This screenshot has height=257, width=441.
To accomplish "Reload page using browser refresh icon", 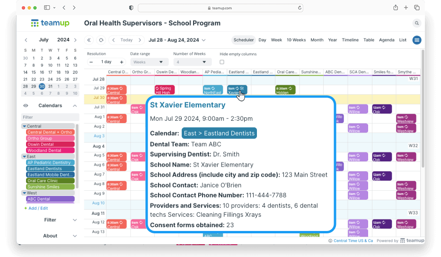I will [300, 8].
